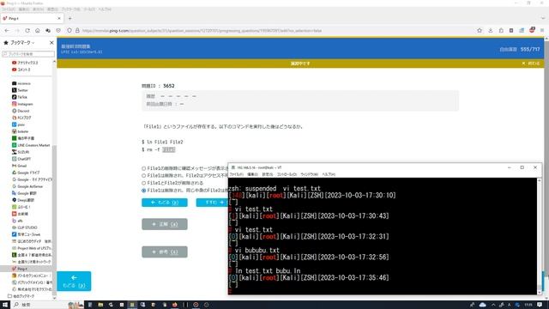Open the Firefox hamburger menu
The width and height of the screenshot is (549, 309).
pos(542,31)
